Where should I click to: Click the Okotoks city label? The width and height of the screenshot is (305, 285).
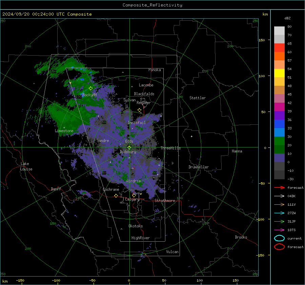(x=136, y=226)
